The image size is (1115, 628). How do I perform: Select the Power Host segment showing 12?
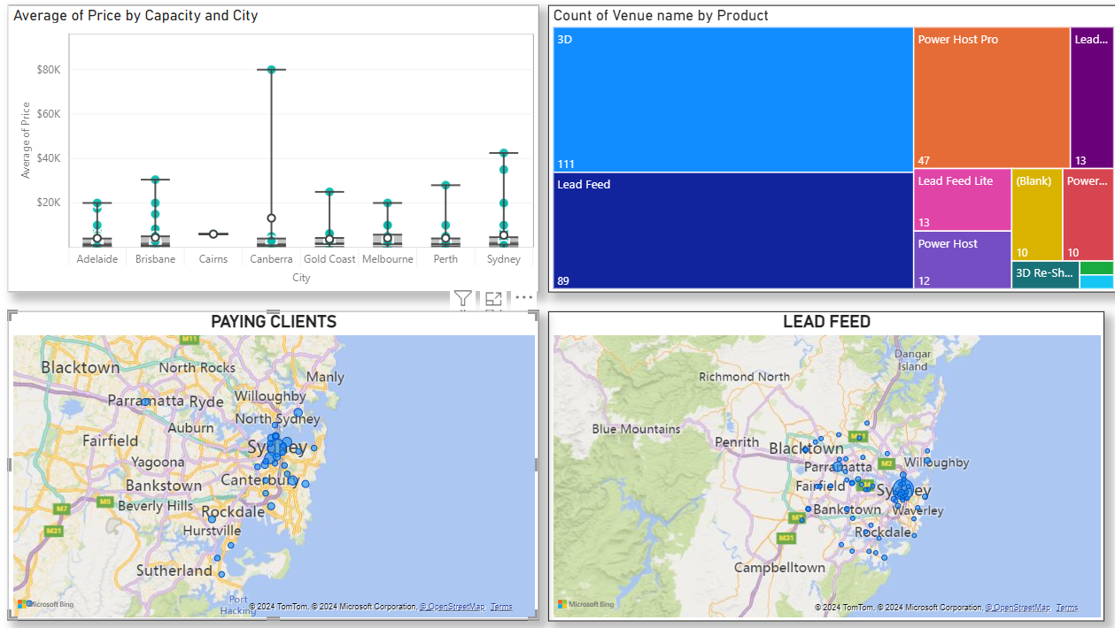pyautogui.click(x=963, y=259)
